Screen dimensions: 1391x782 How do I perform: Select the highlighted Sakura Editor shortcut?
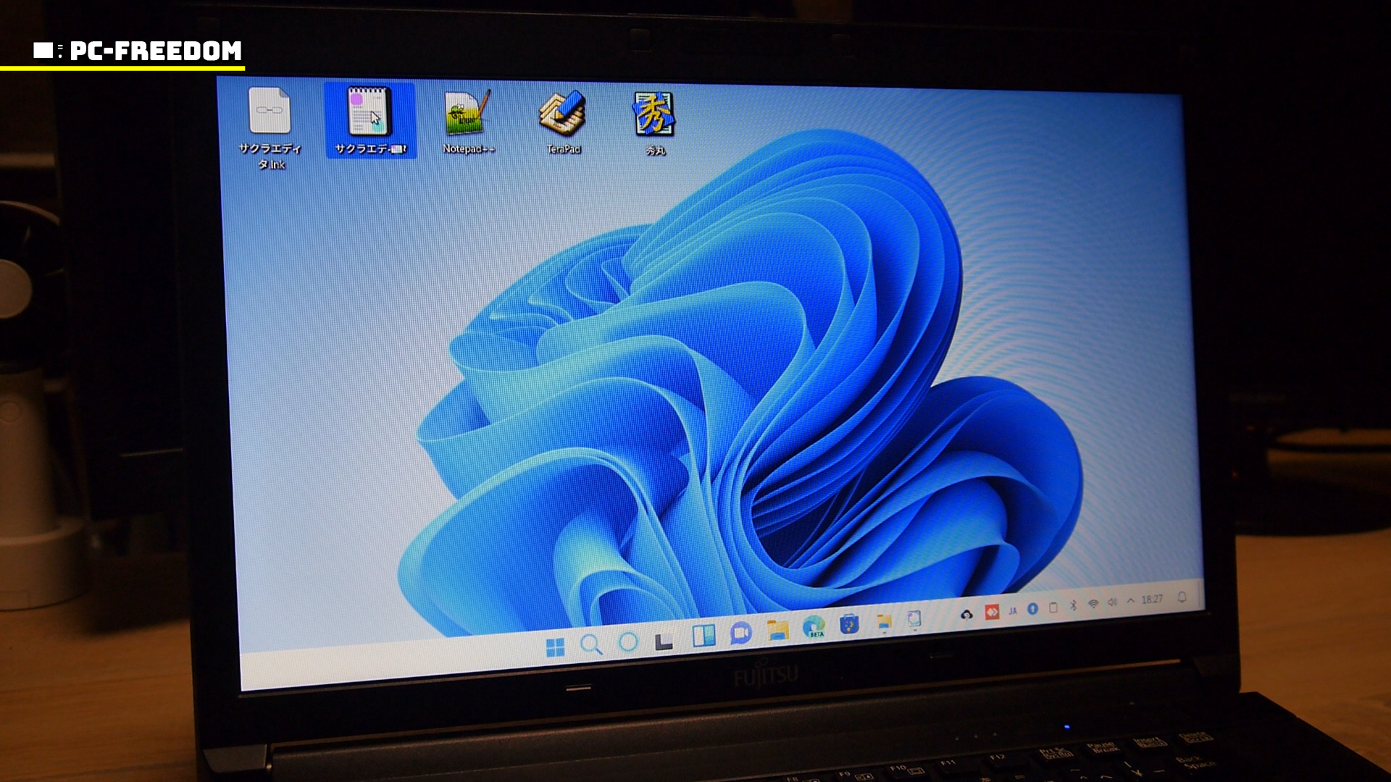tap(369, 114)
